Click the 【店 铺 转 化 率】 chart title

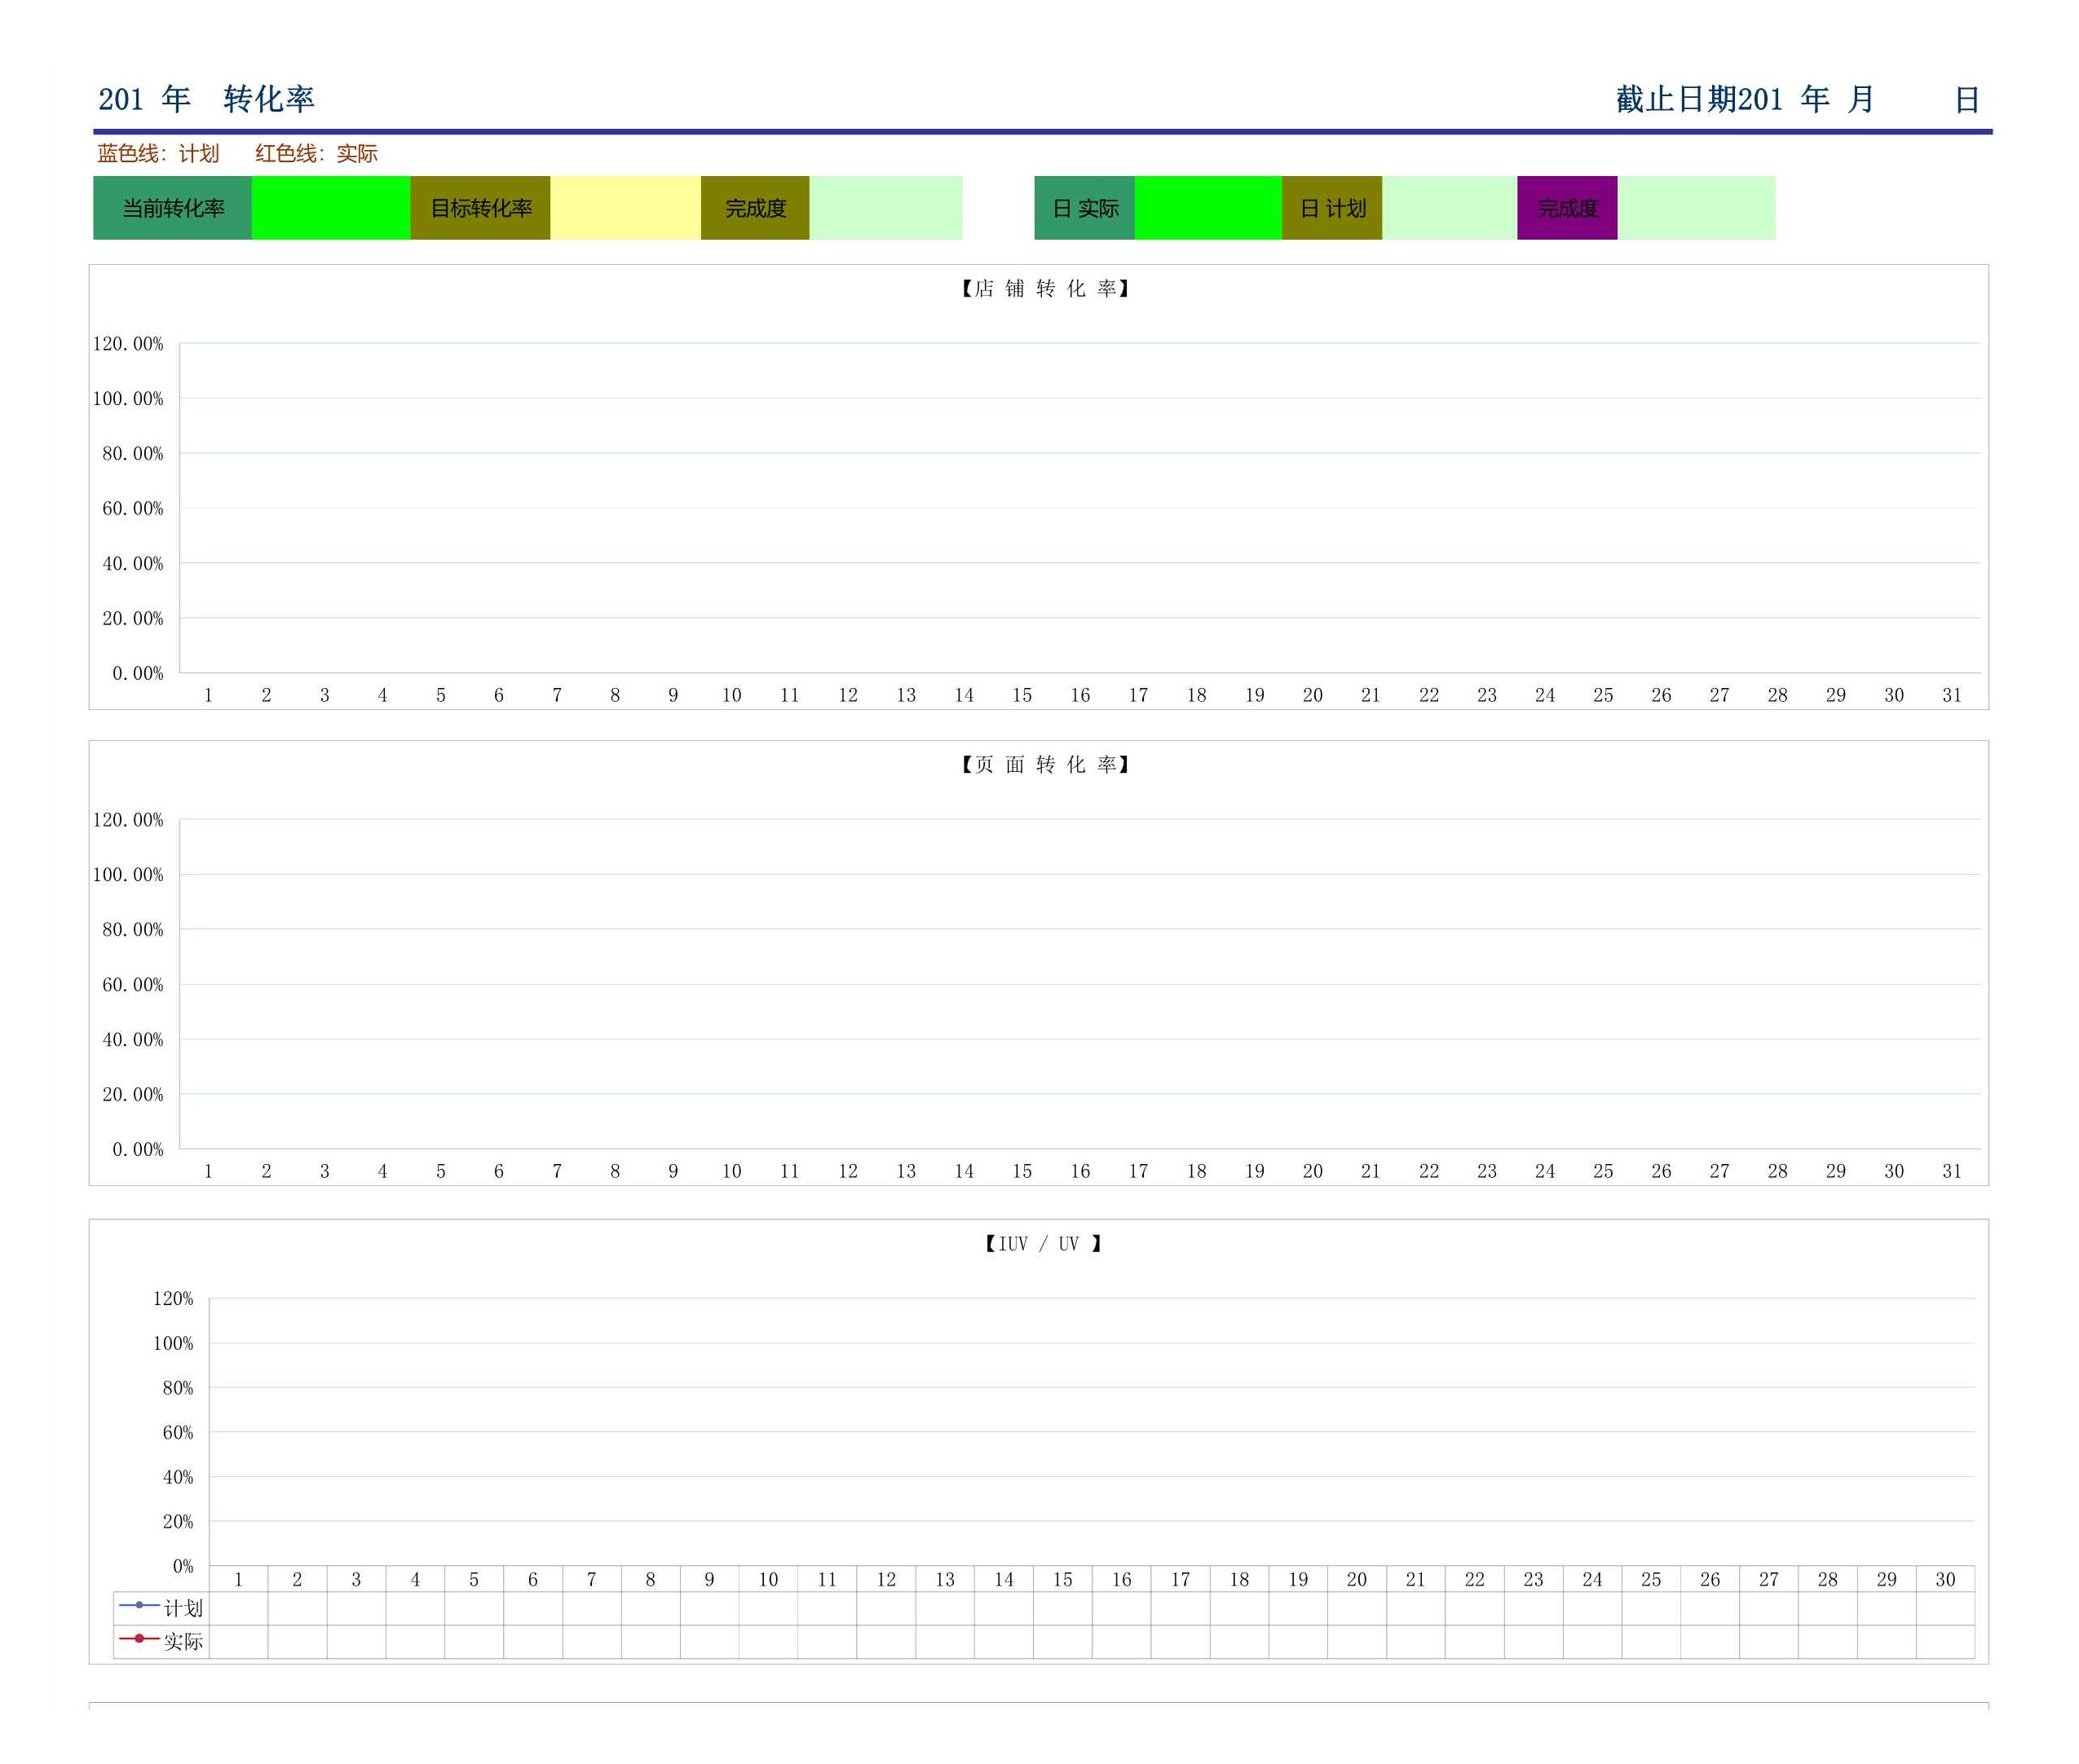tap(1045, 289)
